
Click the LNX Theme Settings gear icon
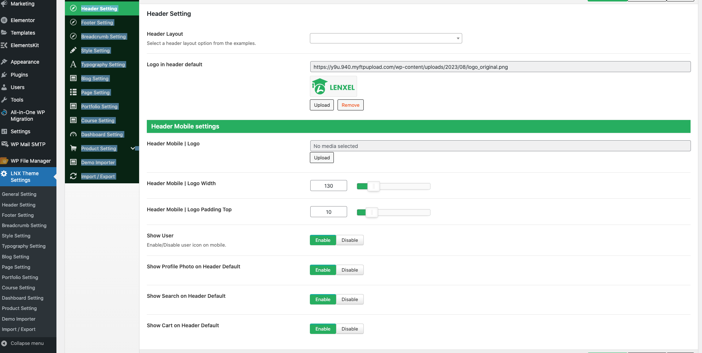(4, 173)
